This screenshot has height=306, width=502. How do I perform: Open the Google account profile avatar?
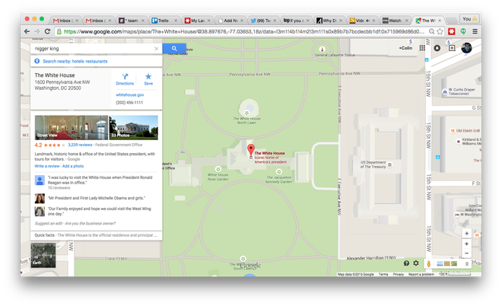pos(467,48)
